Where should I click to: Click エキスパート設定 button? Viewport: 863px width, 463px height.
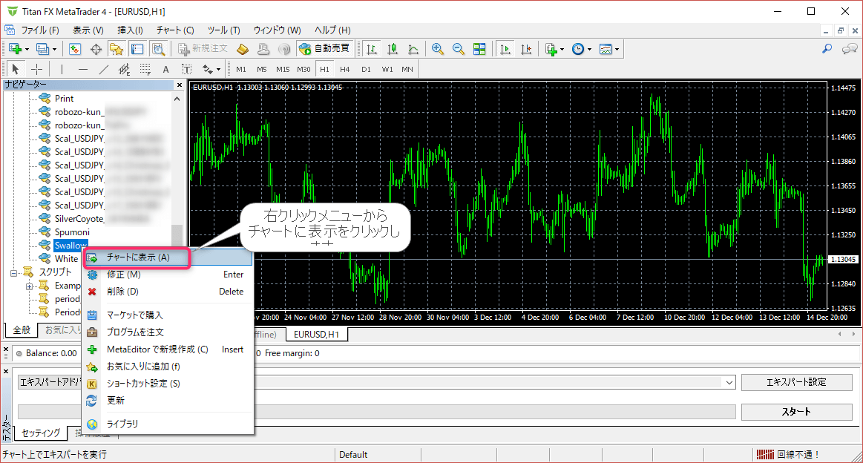click(x=796, y=382)
